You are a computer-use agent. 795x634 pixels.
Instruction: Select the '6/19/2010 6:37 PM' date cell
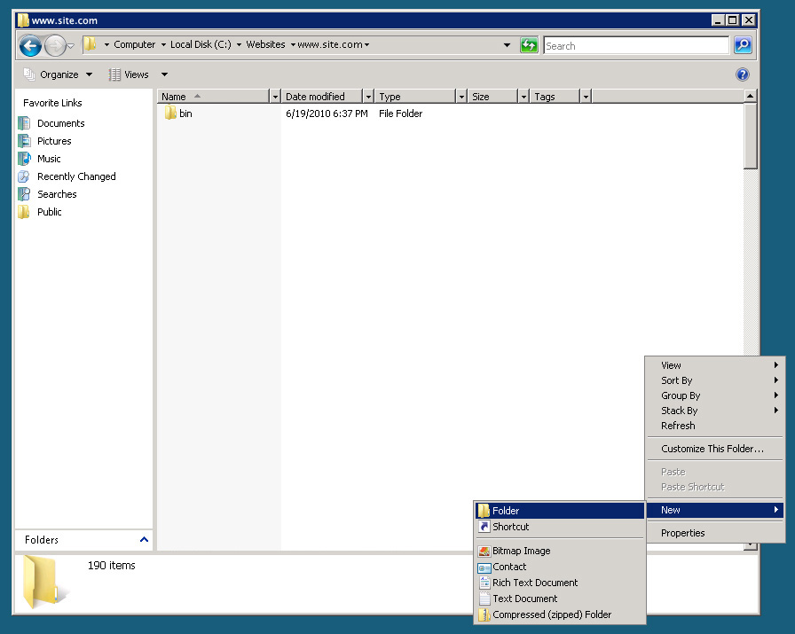[x=327, y=113]
